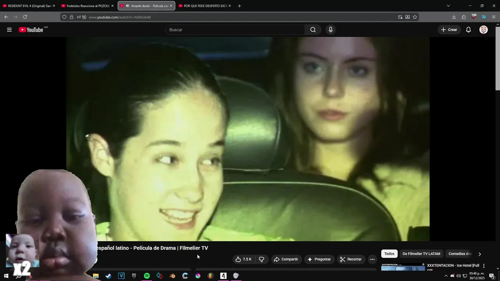Image resolution: width=500 pixels, height=281 pixels.
Task: Open browser extensions puzzle icon
Action: (x=464, y=17)
